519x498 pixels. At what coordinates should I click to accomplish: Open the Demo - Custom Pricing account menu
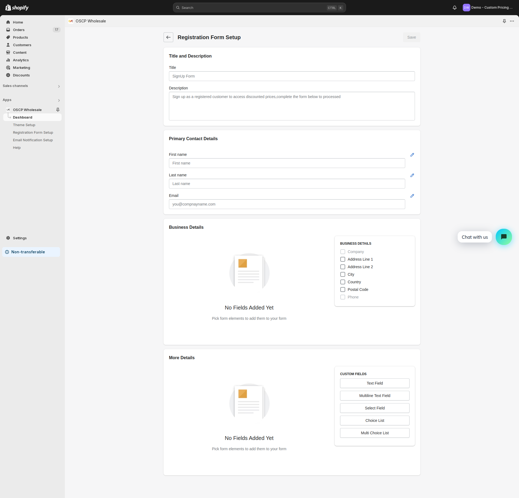point(488,8)
